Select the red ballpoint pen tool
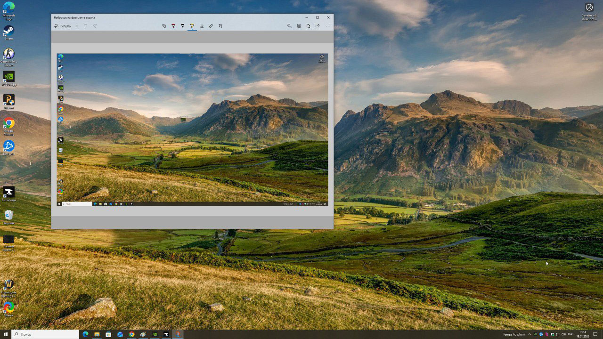The height and width of the screenshot is (339, 603). (x=173, y=26)
